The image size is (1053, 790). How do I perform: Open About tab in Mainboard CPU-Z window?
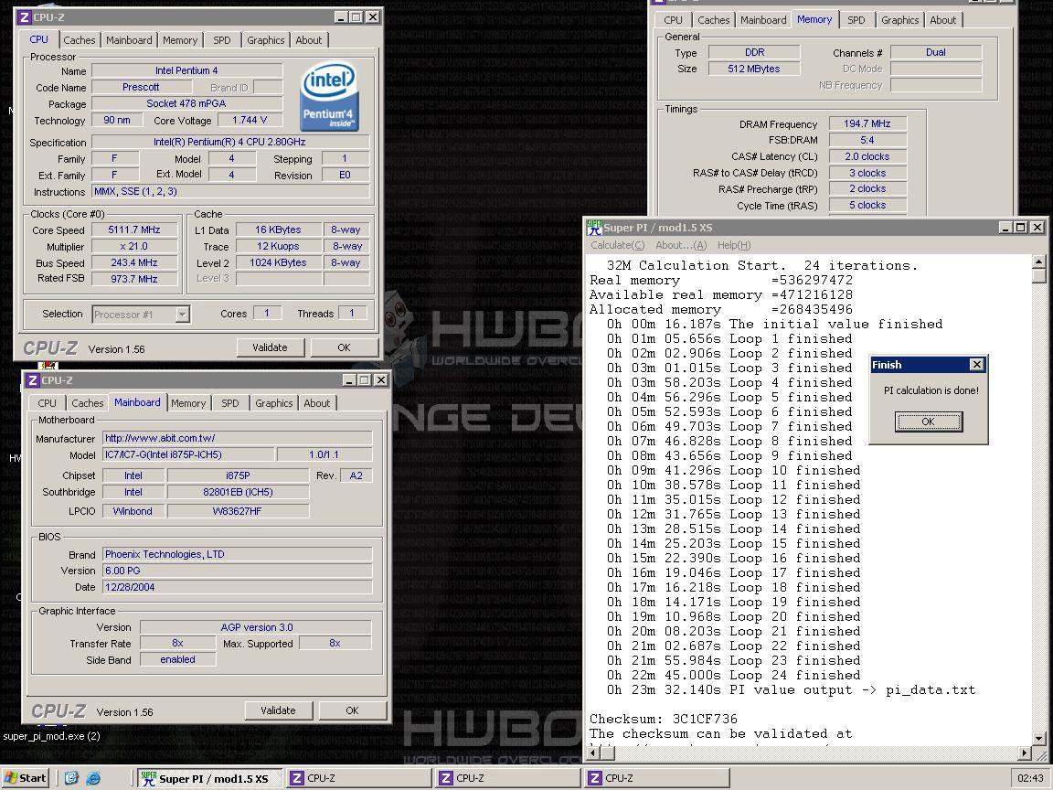(x=316, y=403)
